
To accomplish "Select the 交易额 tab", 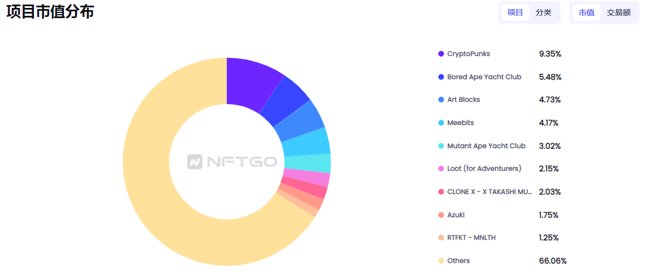I will pyautogui.click(x=619, y=12).
